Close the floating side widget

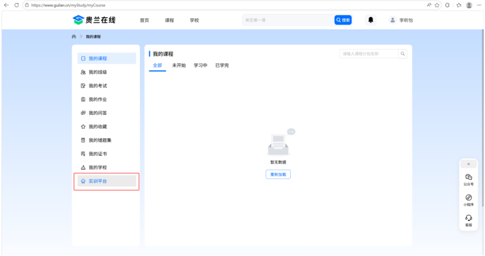(469, 164)
